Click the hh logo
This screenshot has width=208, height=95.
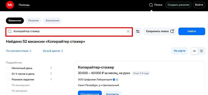coord(10,5)
